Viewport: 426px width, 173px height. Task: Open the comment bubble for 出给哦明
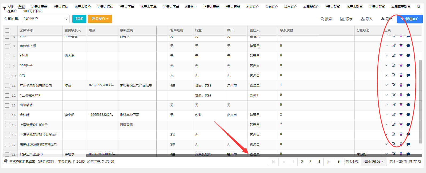coord(408,105)
